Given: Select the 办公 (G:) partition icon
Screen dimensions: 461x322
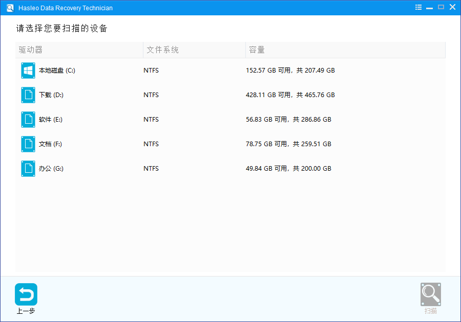Looking at the screenshot, I should (28, 168).
